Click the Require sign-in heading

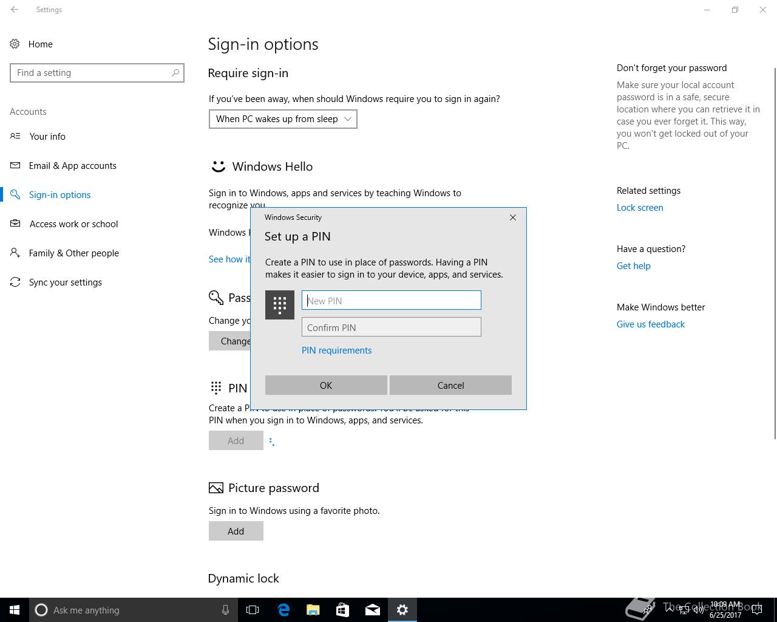(x=248, y=73)
